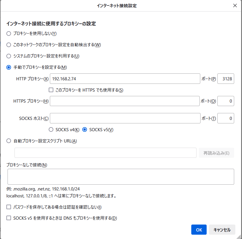242x239 pixels.
Task: Close the インターネット接続設定 dialog with X
Action: pos(235,5)
